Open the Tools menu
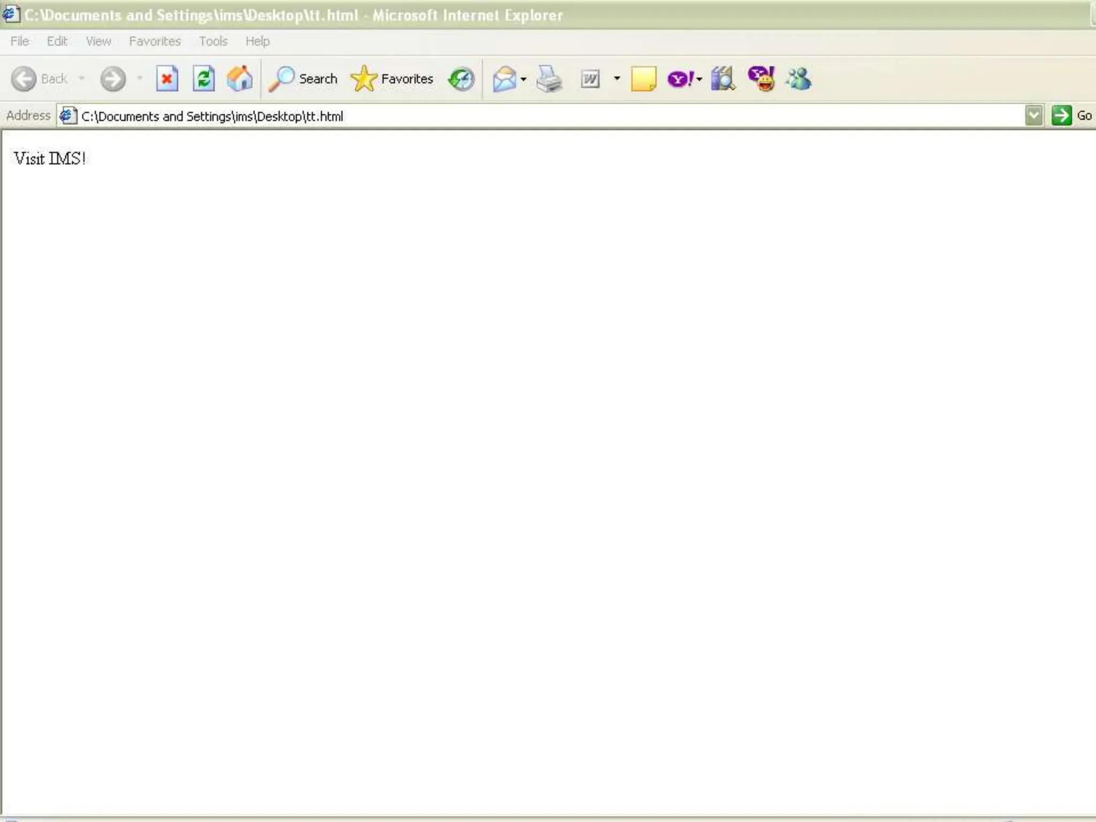 pyautogui.click(x=213, y=41)
